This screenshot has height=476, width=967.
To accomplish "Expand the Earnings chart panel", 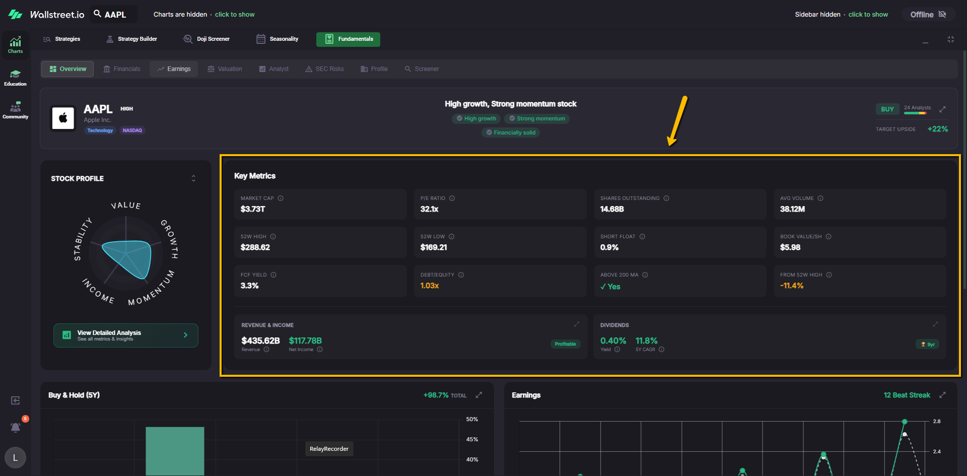I will (x=942, y=395).
